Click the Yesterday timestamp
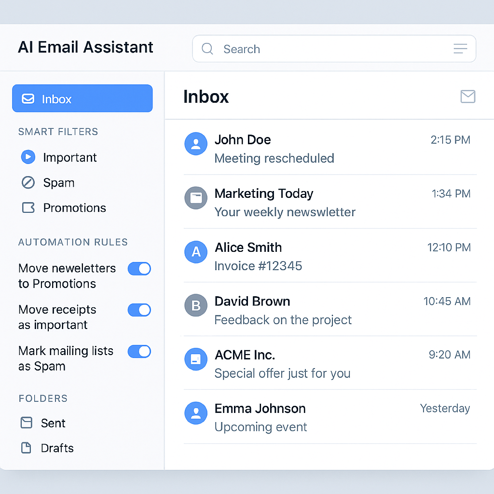Screen dimensions: 494x494 pyautogui.click(x=445, y=408)
